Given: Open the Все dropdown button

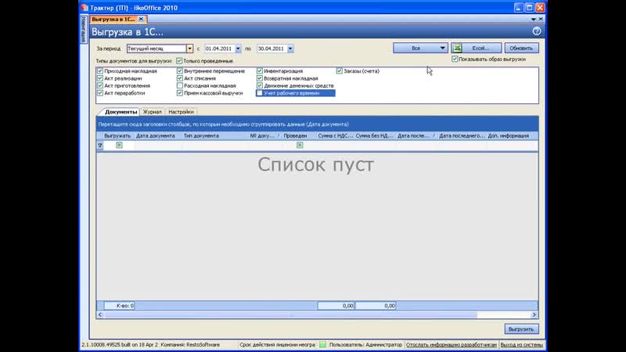Looking at the screenshot, I should tap(442, 48).
